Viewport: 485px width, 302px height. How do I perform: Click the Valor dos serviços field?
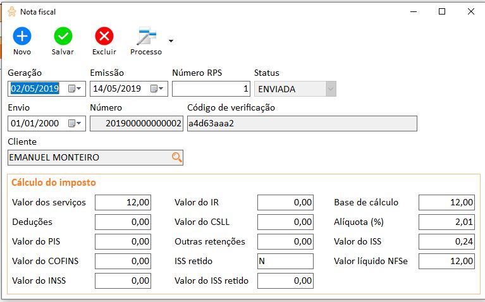click(x=123, y=202)
